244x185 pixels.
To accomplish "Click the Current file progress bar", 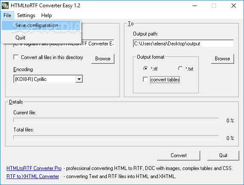I will coord(116,120).
